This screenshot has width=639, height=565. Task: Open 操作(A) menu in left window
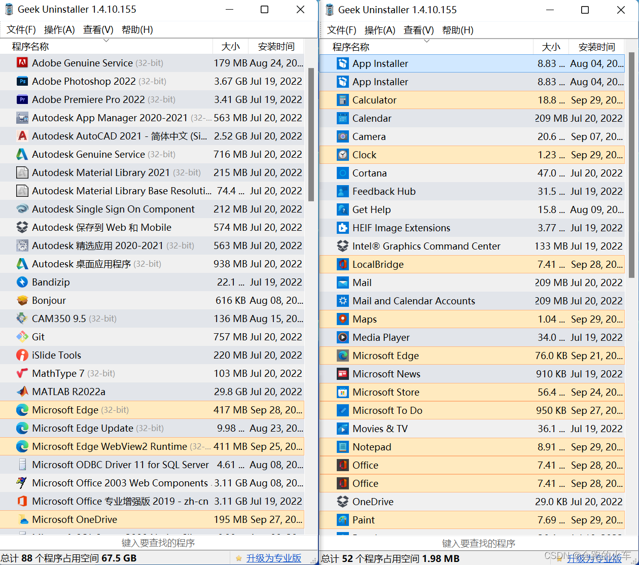pos(59,30)
